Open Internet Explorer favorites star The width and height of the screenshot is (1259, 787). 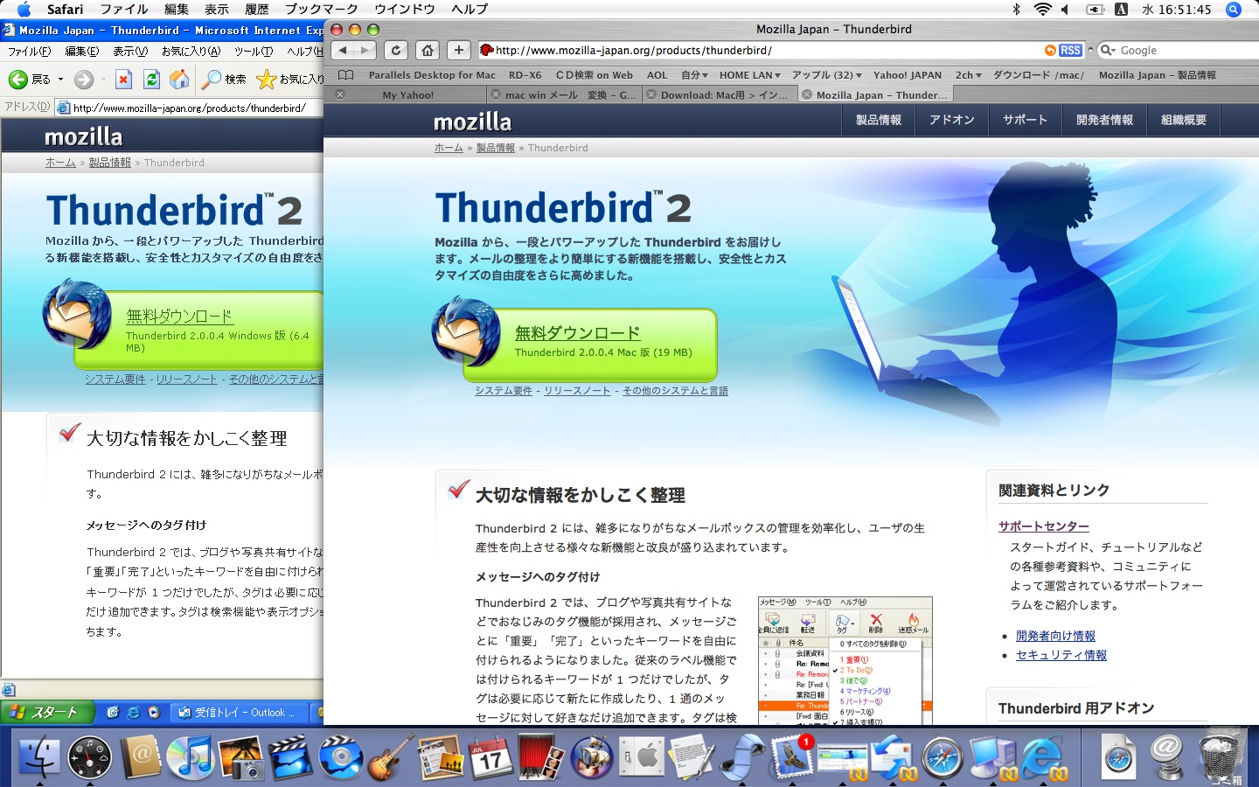coord(266,80)
